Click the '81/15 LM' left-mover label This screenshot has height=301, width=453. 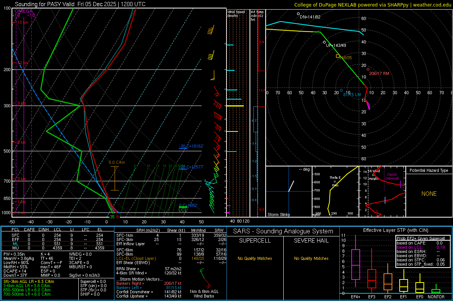(352, 95)
